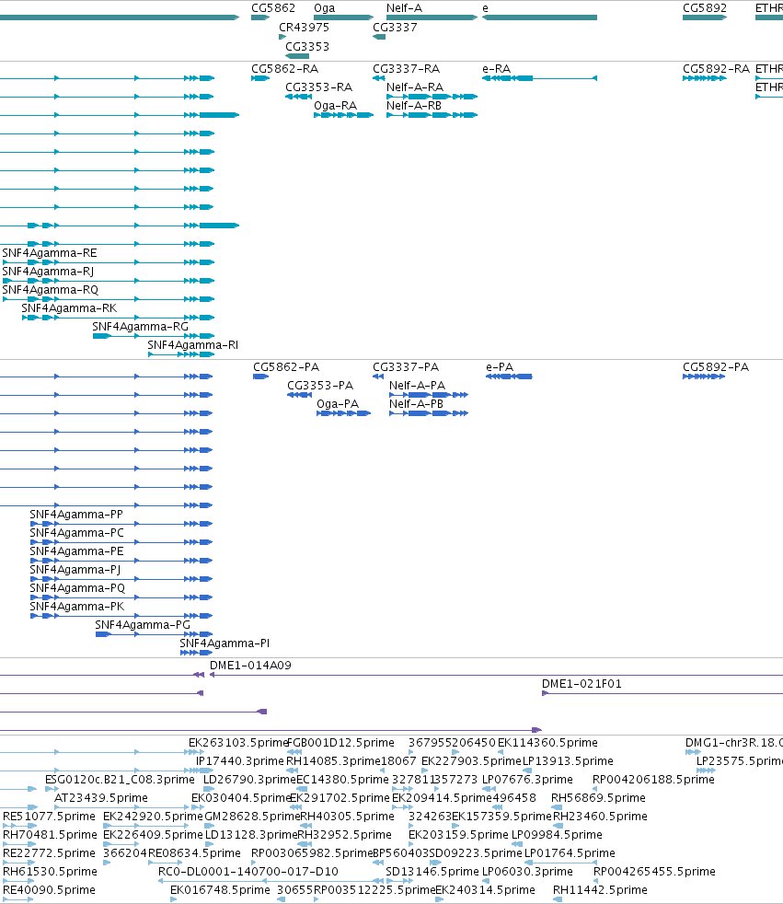Viewport: 783px width, 904px height.
Task: Select the ESG0120c.B21_C08.3prime EST label
Action: tap(120, 780)
